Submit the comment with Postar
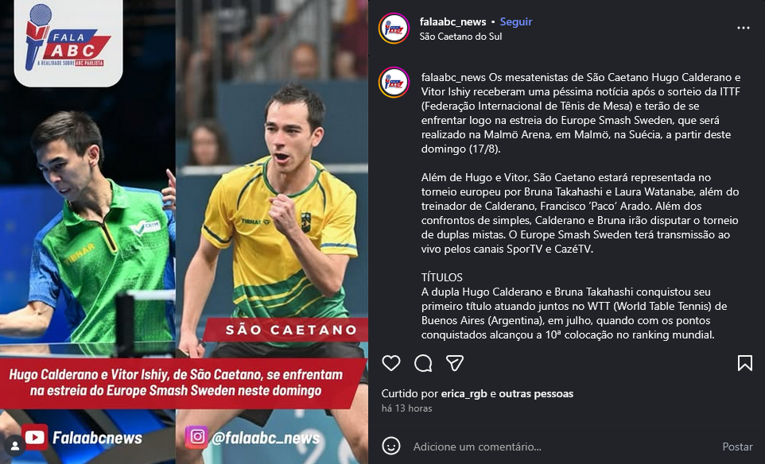 737,447
